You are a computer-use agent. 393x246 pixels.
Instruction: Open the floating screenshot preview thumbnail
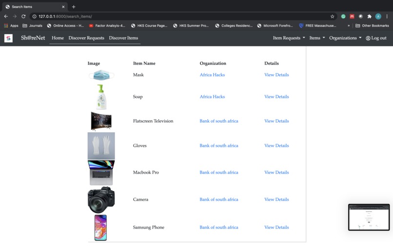point(369,217)
